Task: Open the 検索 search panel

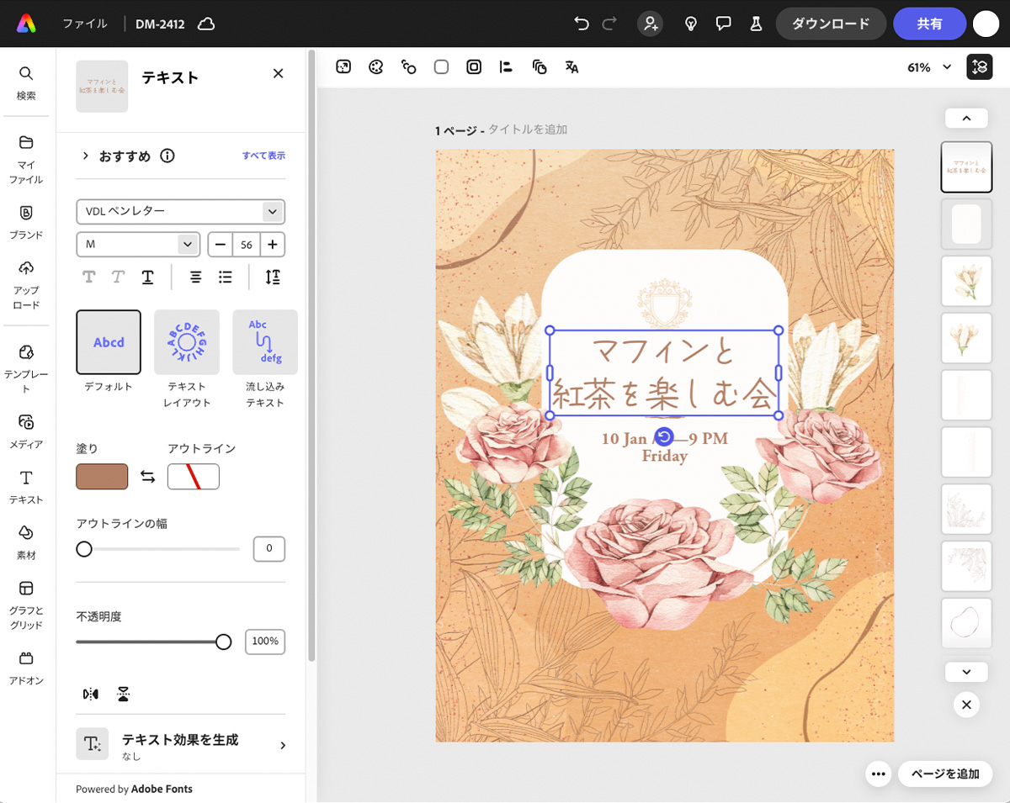Action: coord(26,82)
